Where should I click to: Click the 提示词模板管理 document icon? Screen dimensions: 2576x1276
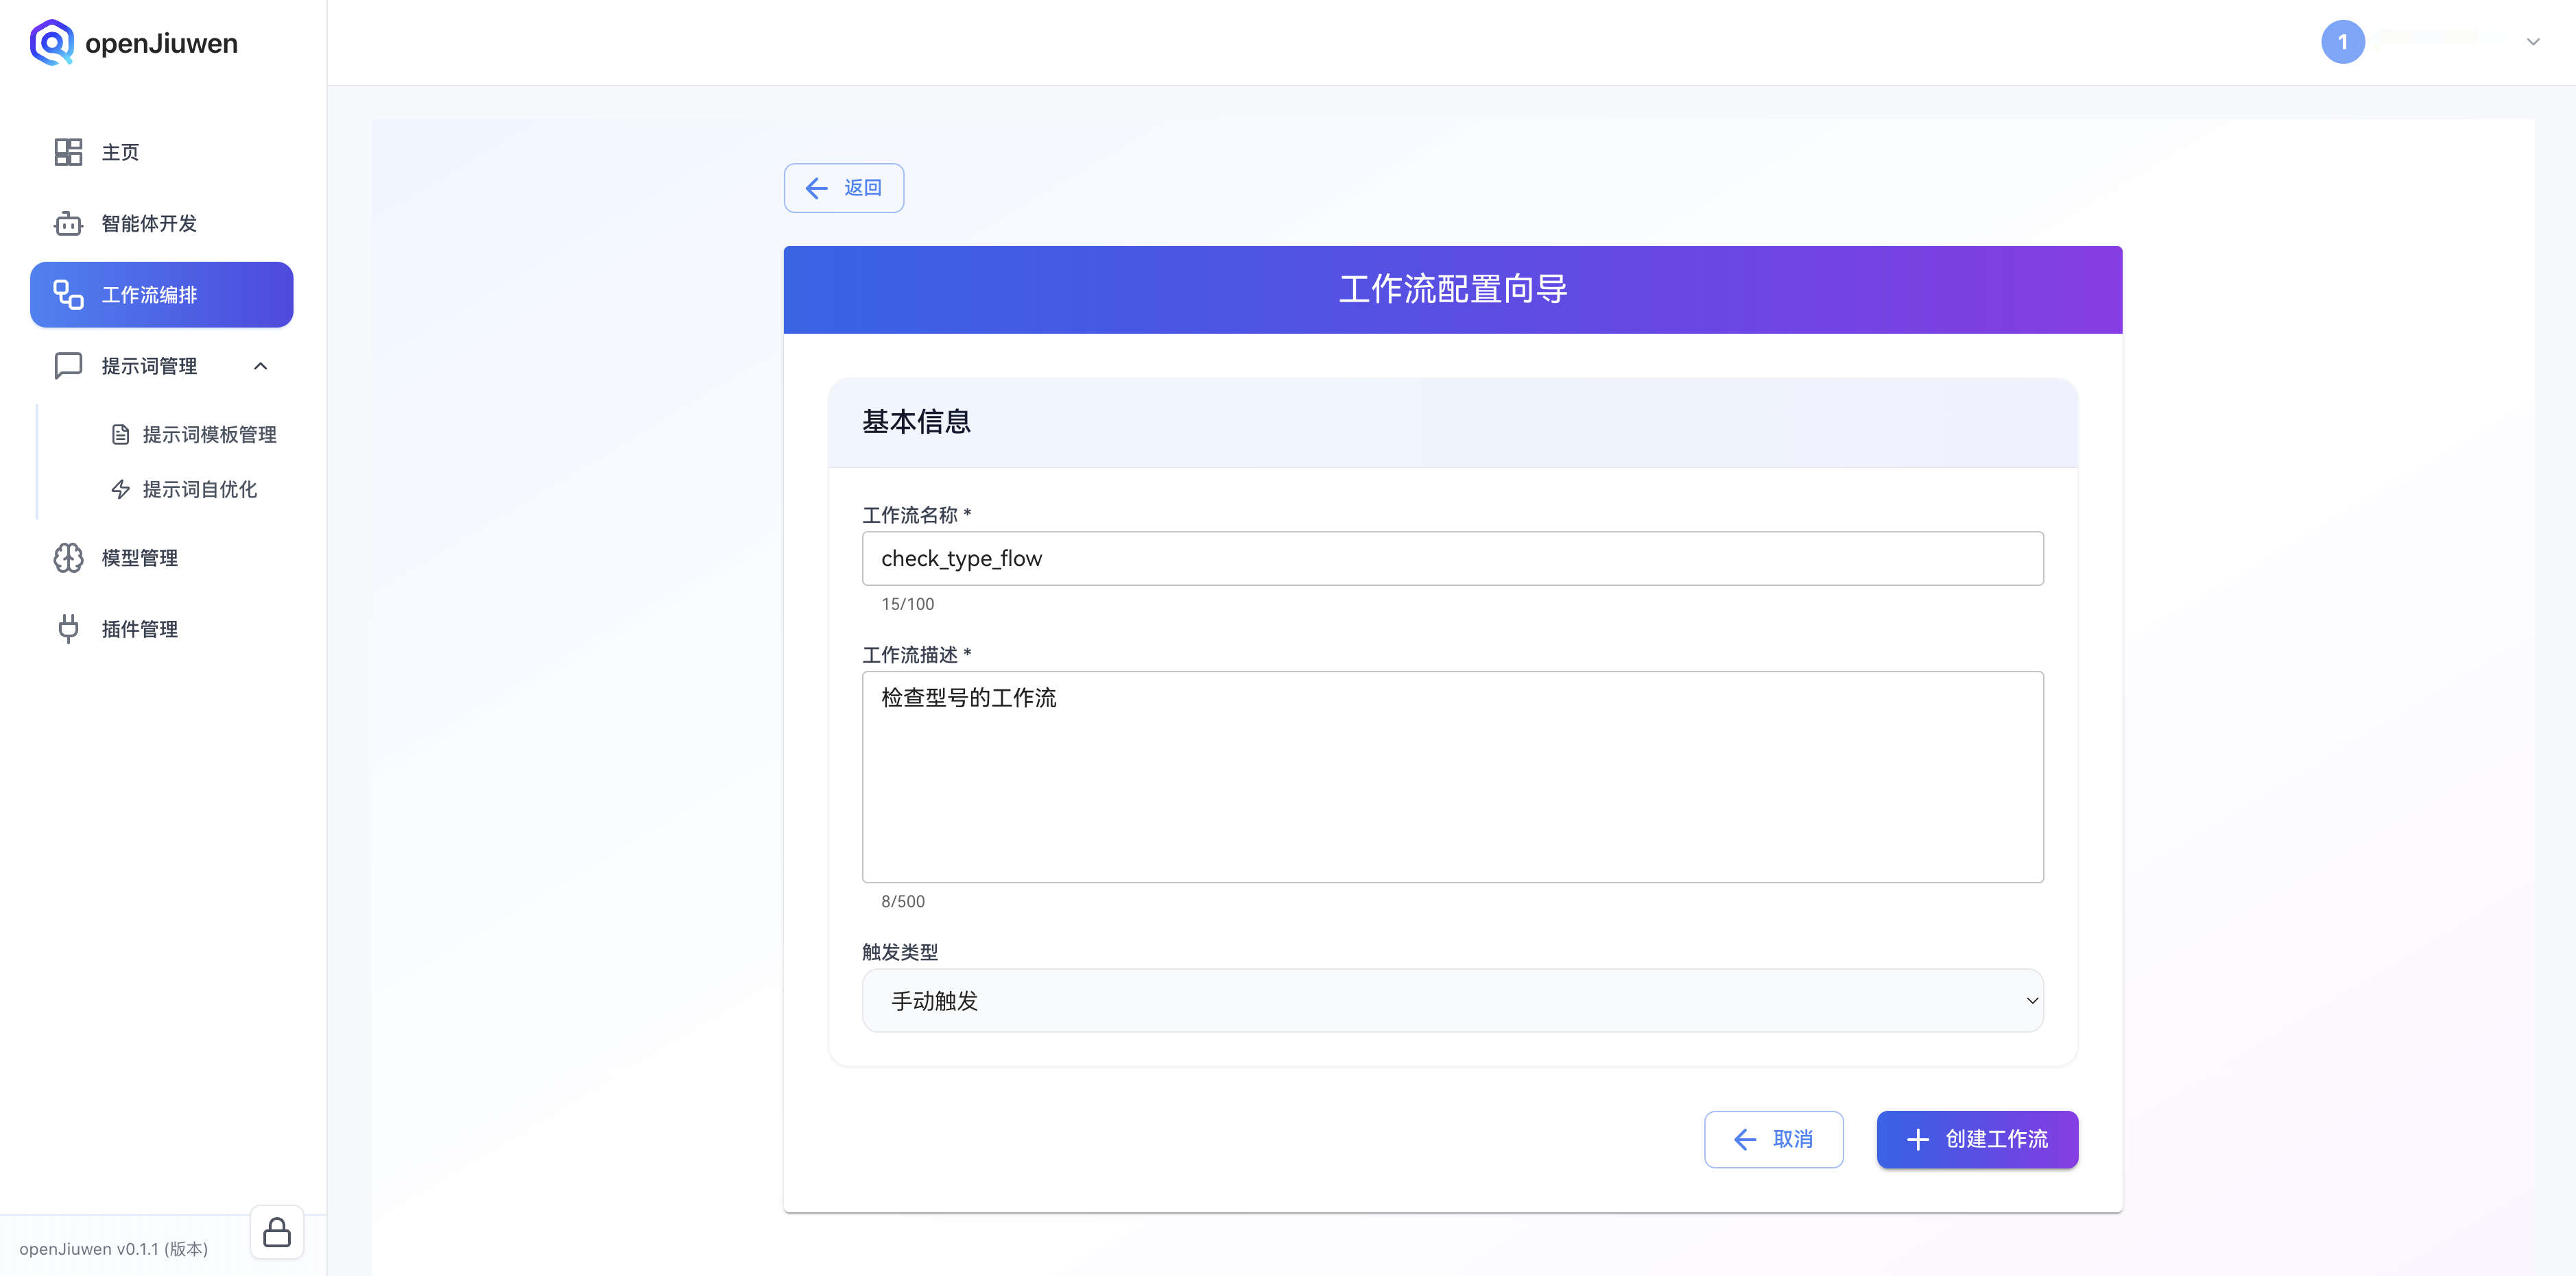(121, 434)
